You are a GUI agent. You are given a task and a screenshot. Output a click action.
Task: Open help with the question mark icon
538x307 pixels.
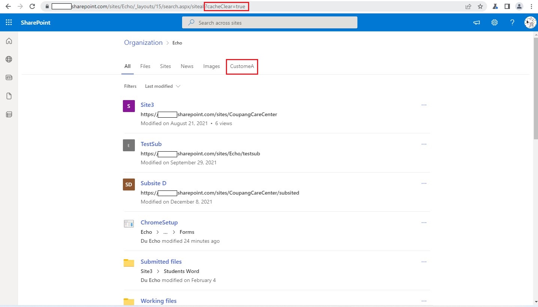(x=512, y=22)
